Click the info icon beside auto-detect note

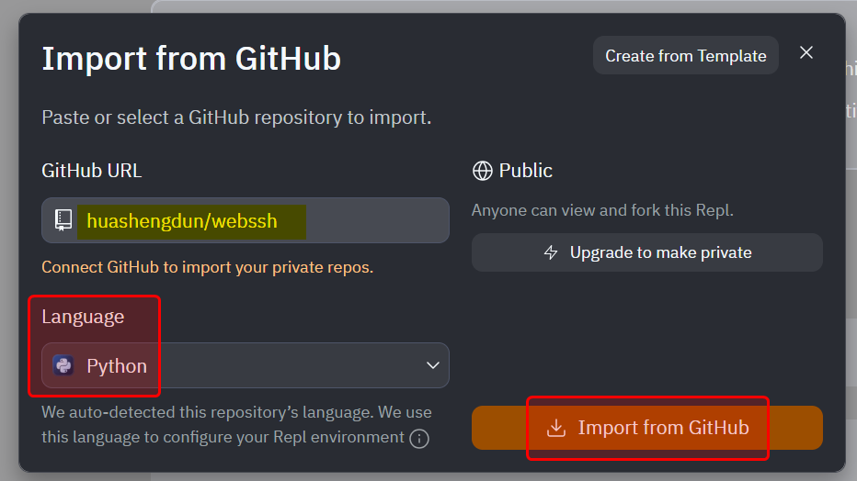[x=419, y=439]
